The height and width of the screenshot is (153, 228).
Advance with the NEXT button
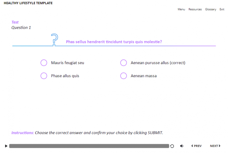(215, 146)
